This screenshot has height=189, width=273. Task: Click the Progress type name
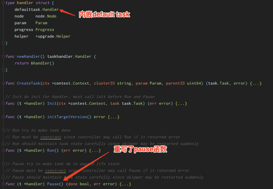pos(45,30)
